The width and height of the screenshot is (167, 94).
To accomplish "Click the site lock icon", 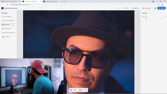I will (x=11, y=5).
